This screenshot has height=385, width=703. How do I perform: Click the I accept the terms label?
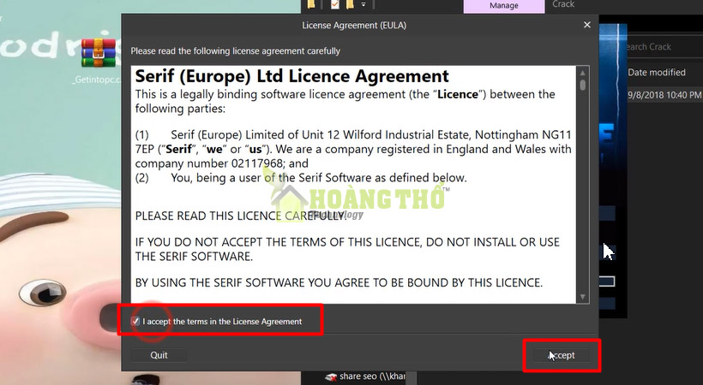(222, 322)
